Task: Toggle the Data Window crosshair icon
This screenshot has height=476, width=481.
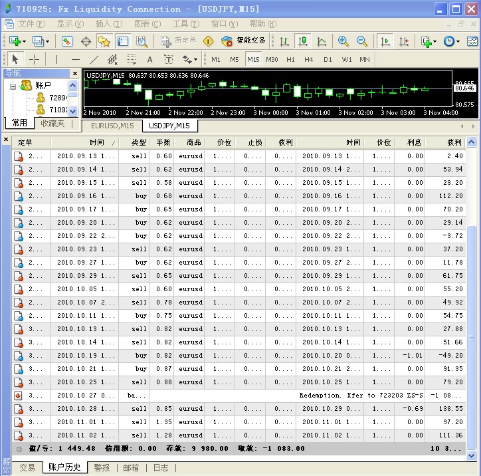Action: (x=86, y=41)
